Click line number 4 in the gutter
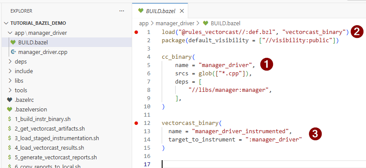 point(149,57)
